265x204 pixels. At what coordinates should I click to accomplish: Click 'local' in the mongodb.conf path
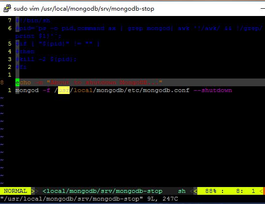coord(83,91)
